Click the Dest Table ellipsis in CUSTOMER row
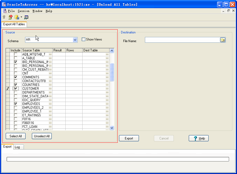 [x=107, y=89]
